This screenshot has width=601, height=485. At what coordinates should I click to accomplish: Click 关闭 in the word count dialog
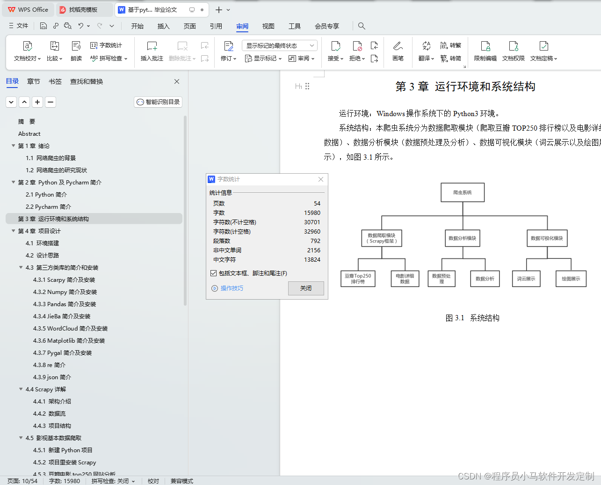point(306,288)
